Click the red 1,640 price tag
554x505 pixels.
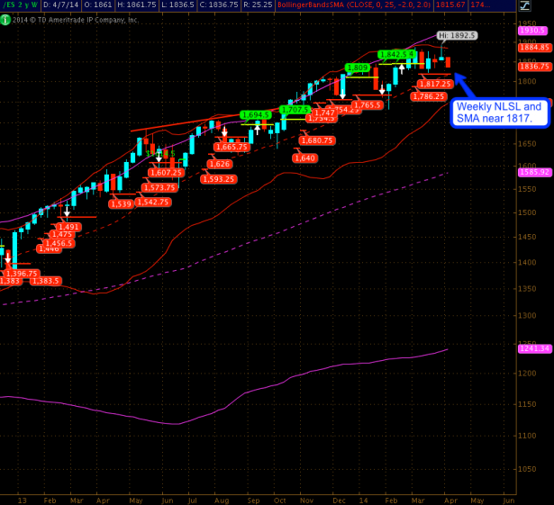pos(304,158)
